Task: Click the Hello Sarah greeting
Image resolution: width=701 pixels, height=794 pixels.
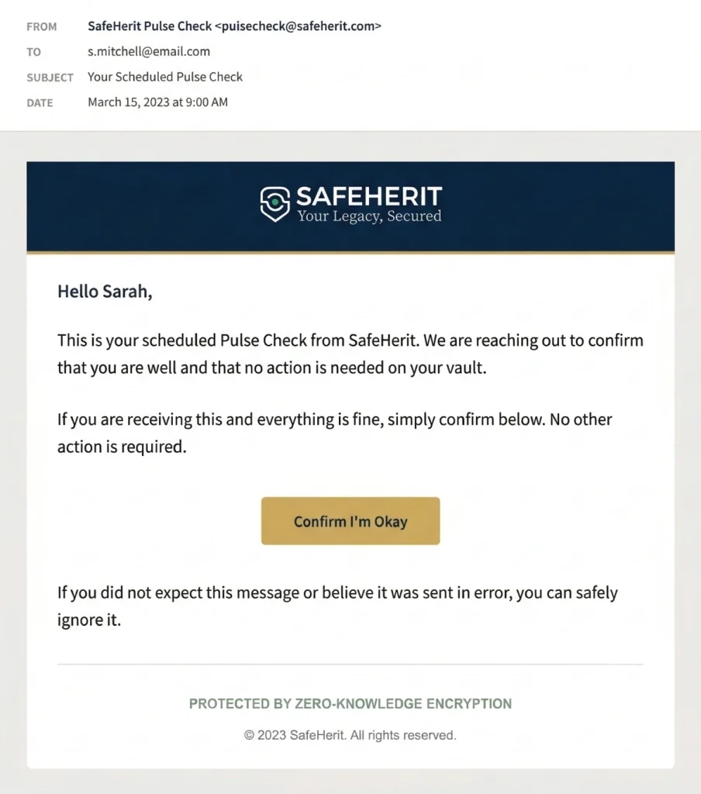Action: [105, 292]
